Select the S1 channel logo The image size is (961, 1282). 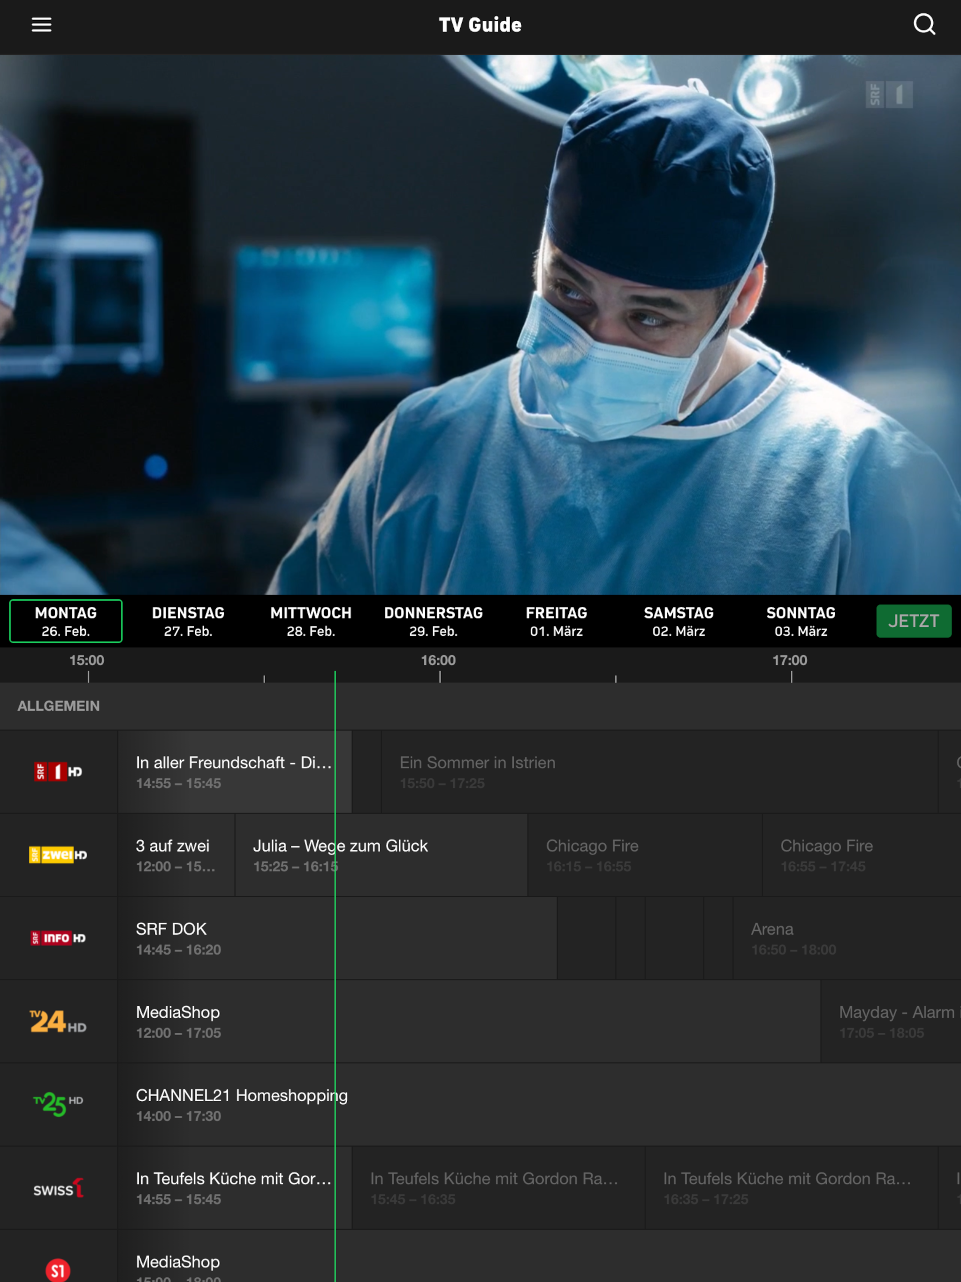tap(58, 1269)
